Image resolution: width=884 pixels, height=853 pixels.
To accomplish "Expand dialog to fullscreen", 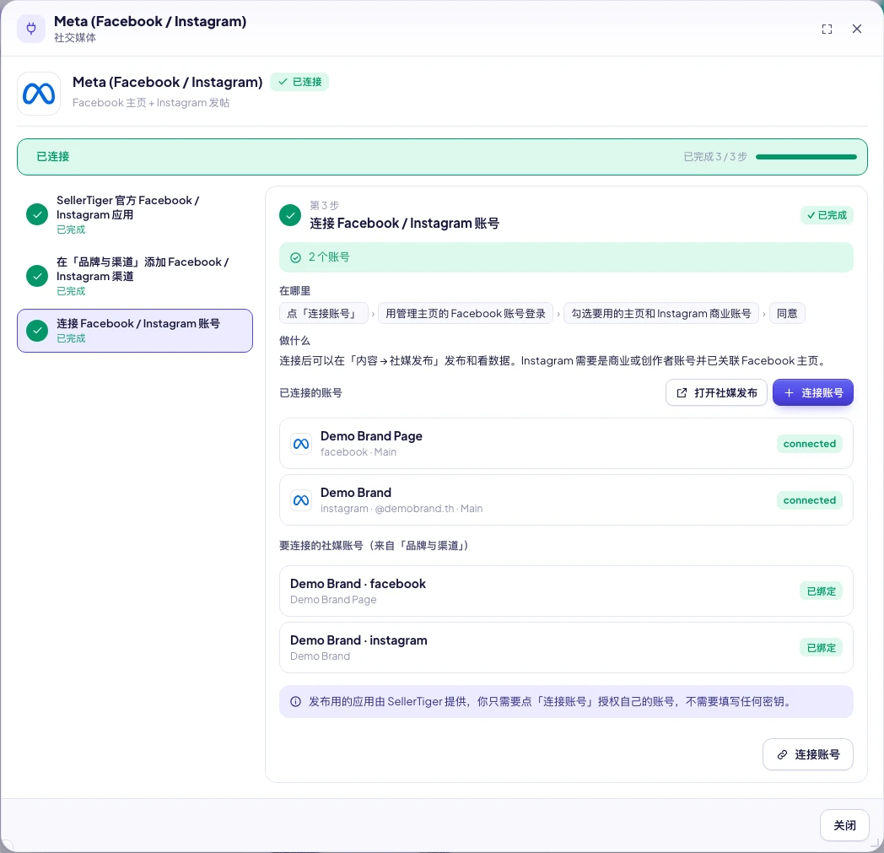I will pyautogui.click(x=827, y=30).
